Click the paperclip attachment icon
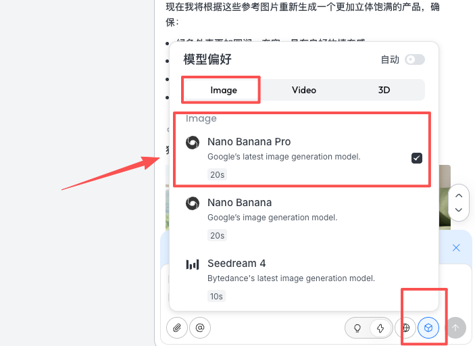 click(x=176, y=328)
